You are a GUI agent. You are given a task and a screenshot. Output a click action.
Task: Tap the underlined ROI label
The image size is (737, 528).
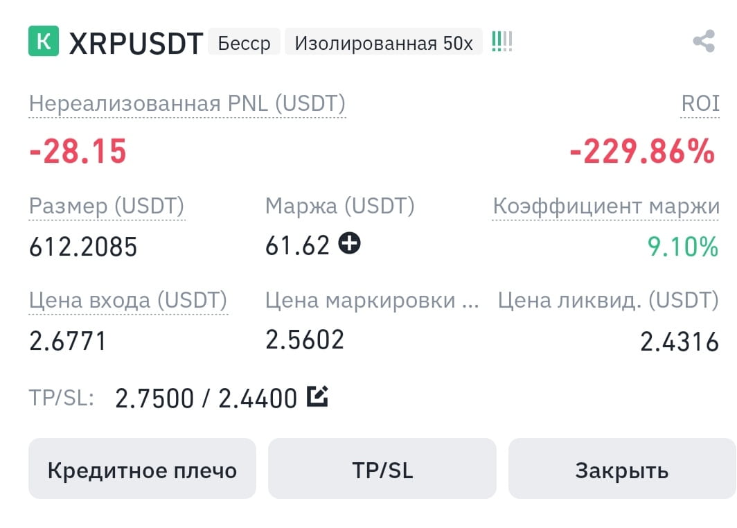pos(700,103)
